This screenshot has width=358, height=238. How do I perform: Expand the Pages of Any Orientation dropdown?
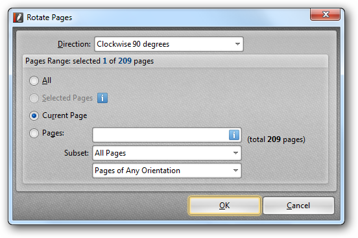click(x=167, y=171)
